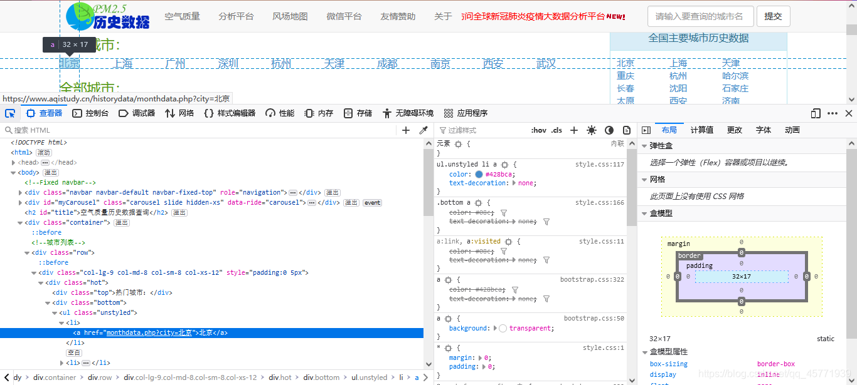
Task: Click the 过滤样式 filter styles field
Action: (x=482, y=130)
